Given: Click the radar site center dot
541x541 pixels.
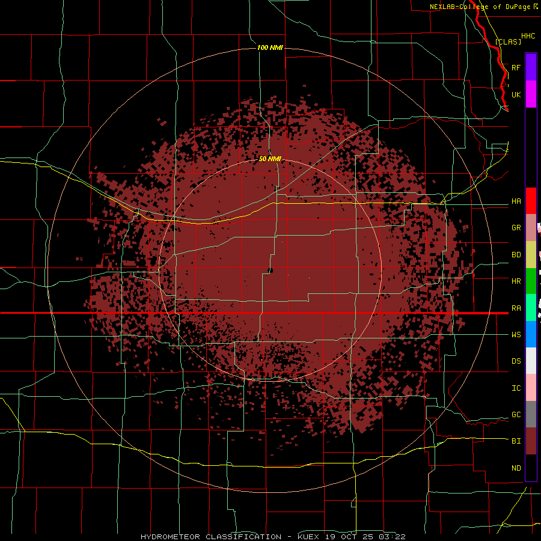Looking at the screenshot, I should [x=270, y=270].
